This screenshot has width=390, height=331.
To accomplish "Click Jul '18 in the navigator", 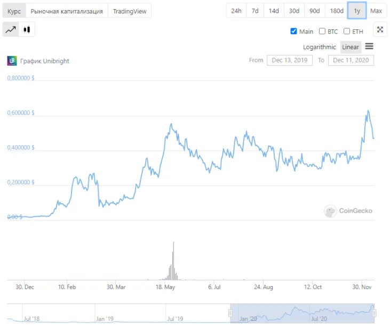I will click(x=31, y=319).
